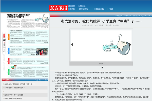
Task: Go to next article 下一篇
Action: coord(148,16)
